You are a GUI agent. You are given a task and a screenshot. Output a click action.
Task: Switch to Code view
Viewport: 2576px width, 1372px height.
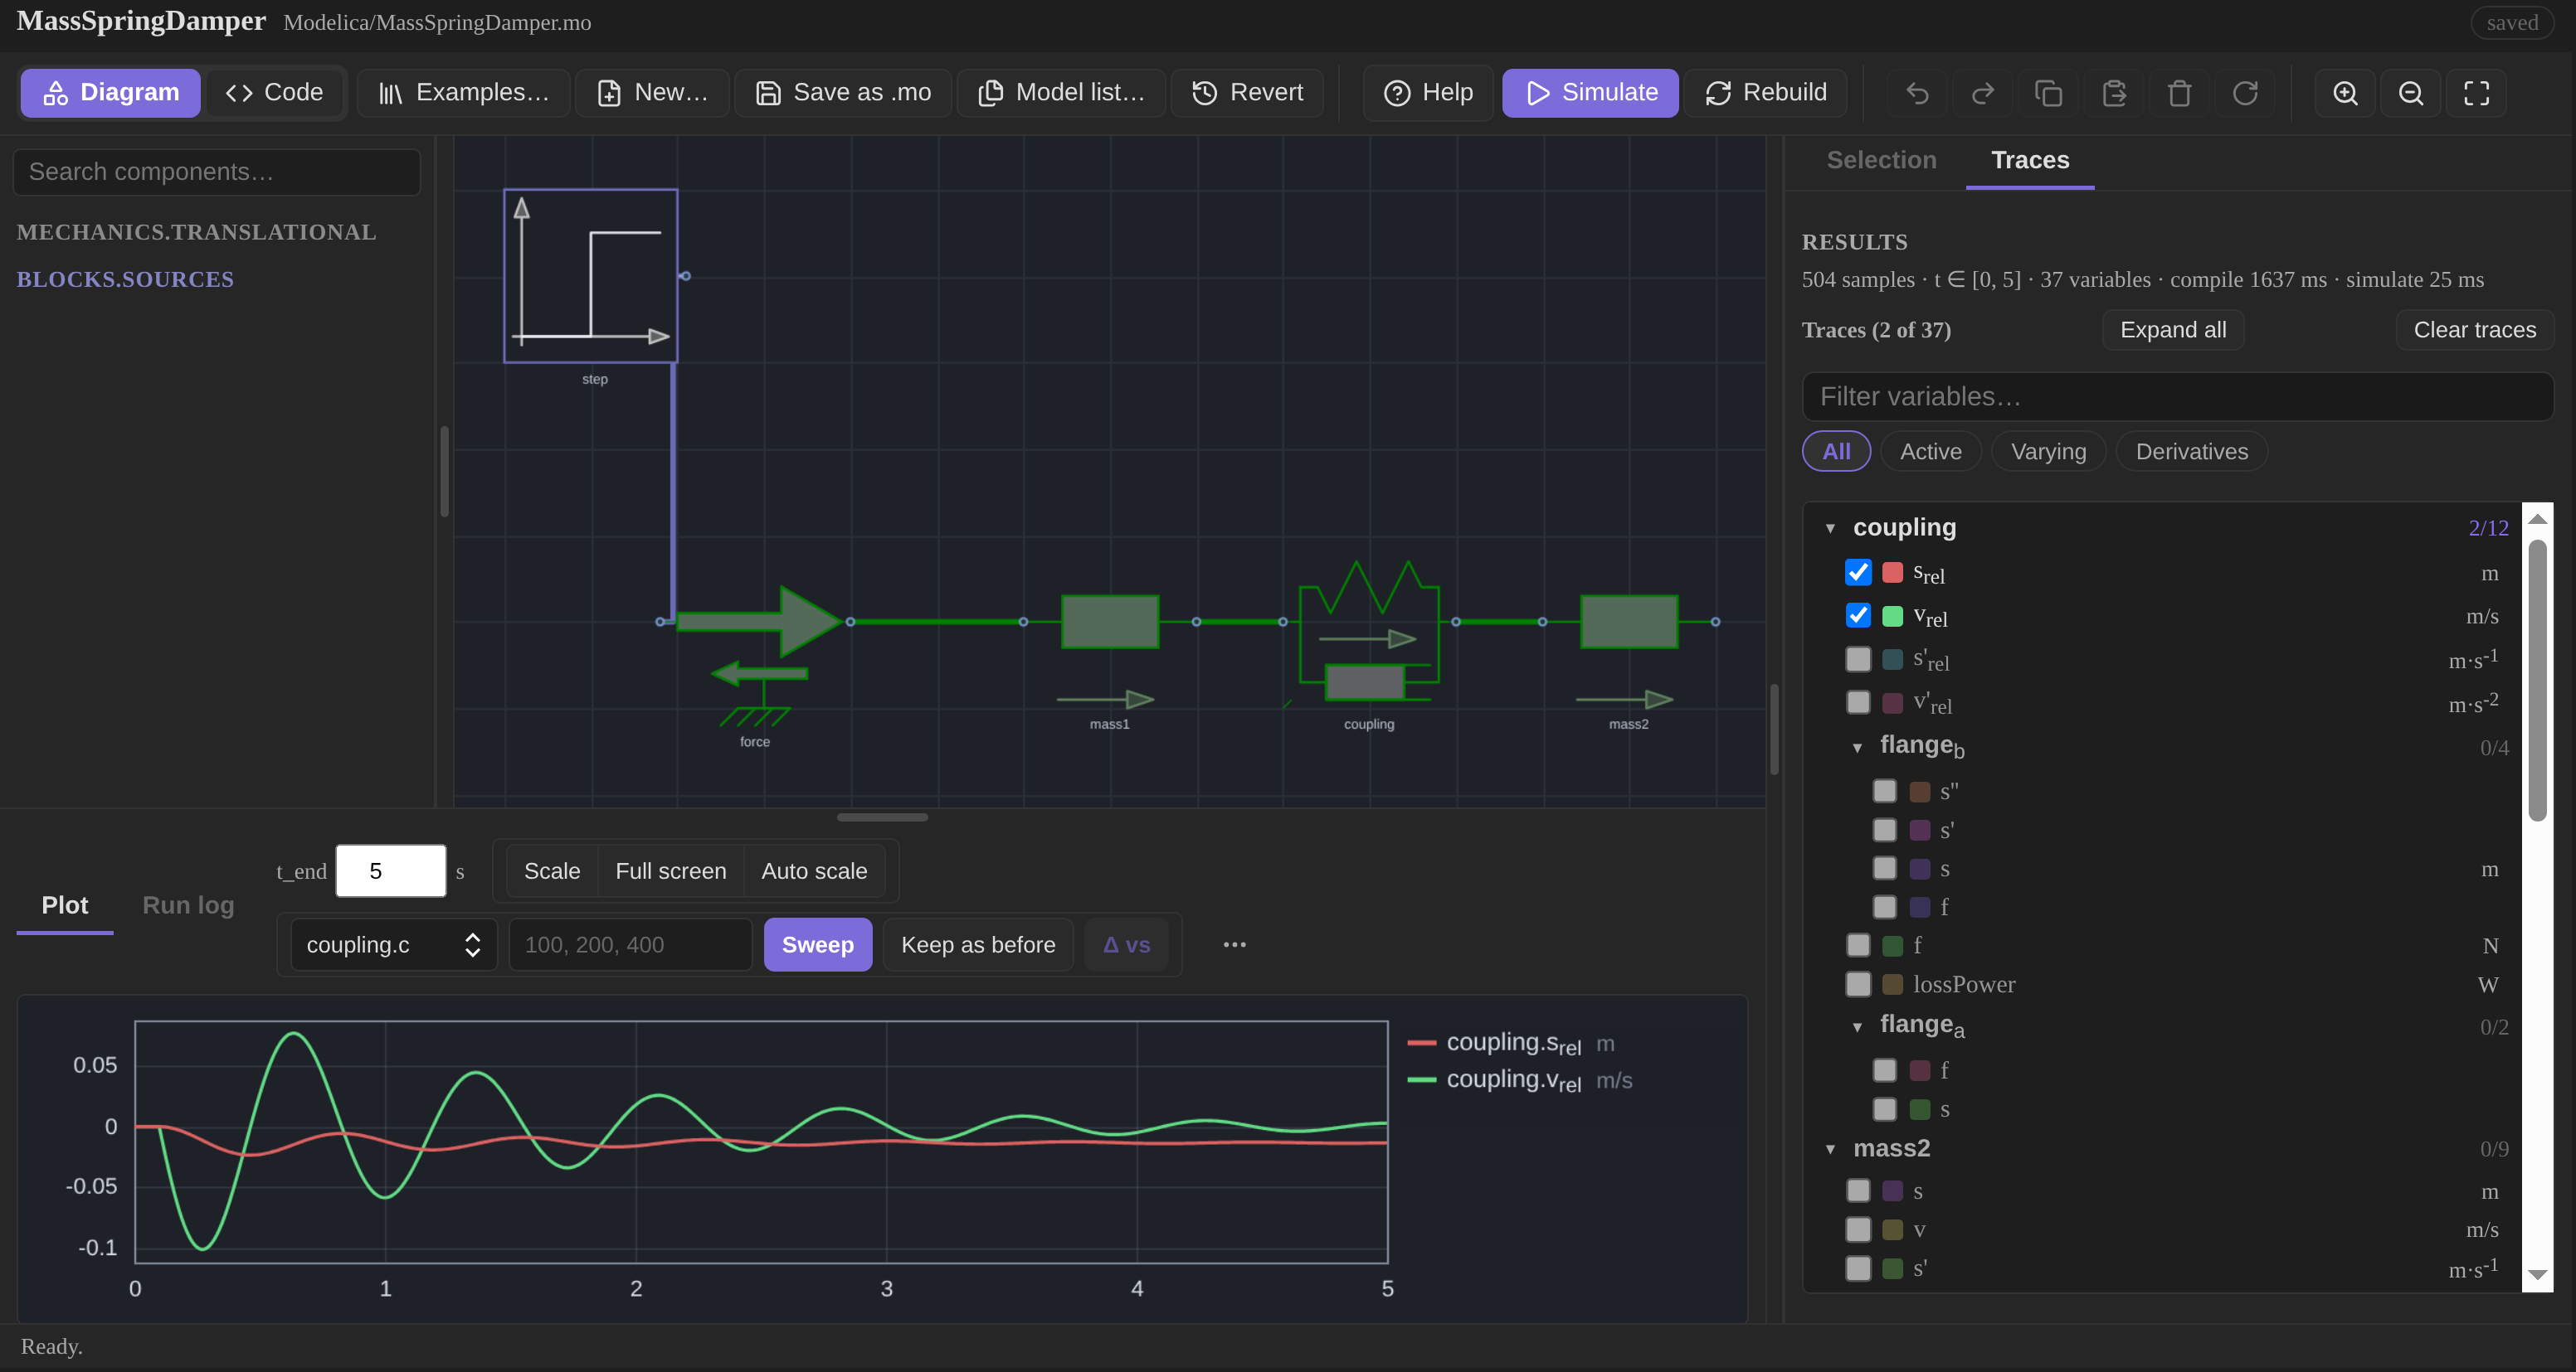pos(274,93)
